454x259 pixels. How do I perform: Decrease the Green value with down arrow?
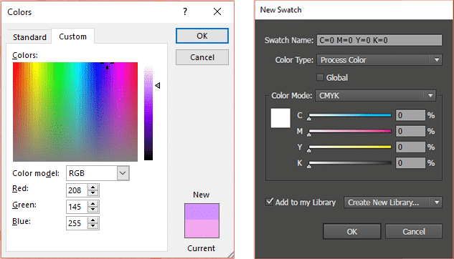coord(93,210)
